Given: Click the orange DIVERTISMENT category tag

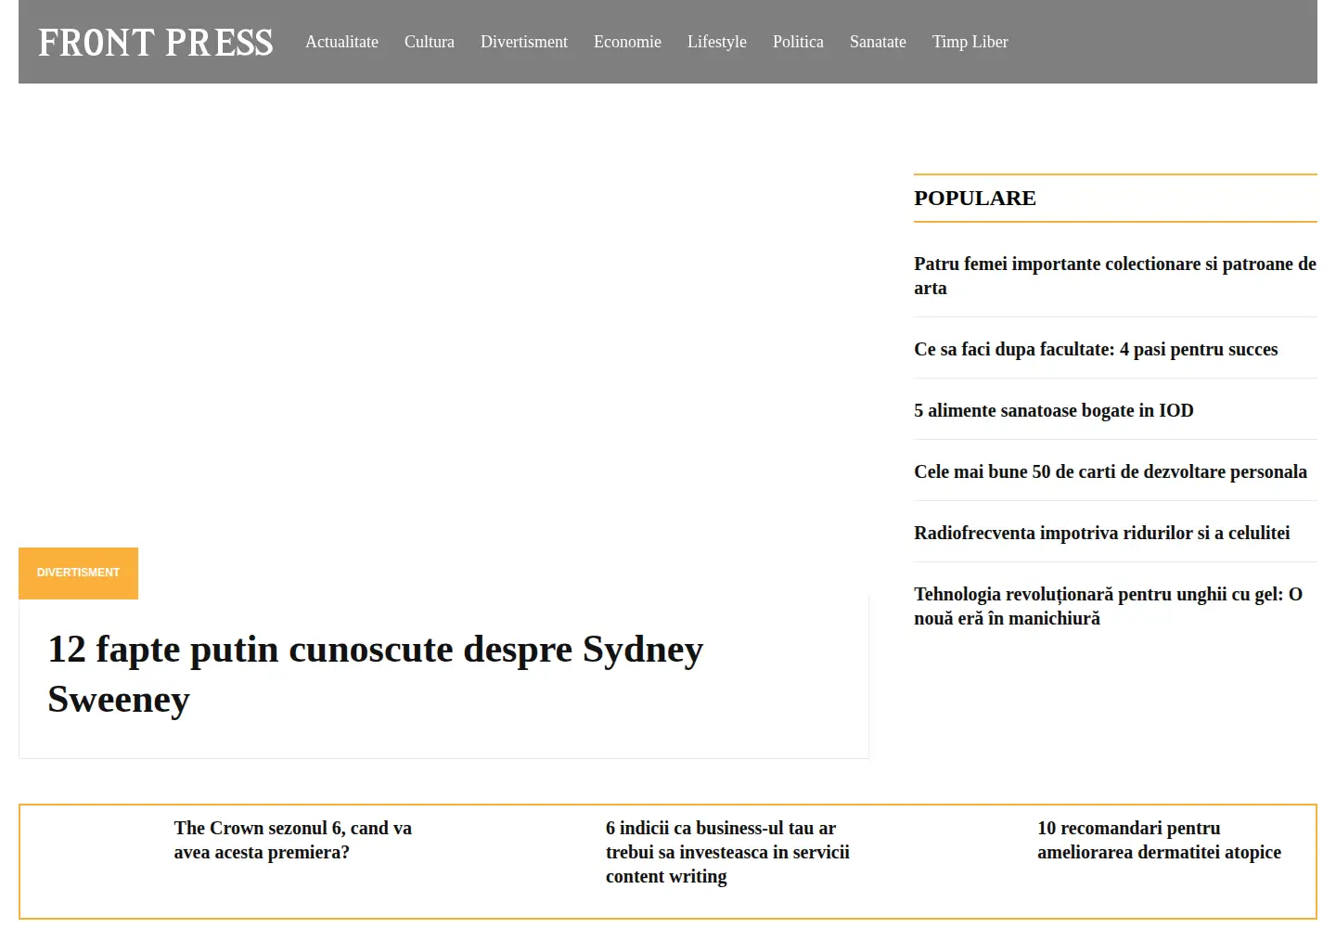Looking at the screenshot, I should coord(78,573).
